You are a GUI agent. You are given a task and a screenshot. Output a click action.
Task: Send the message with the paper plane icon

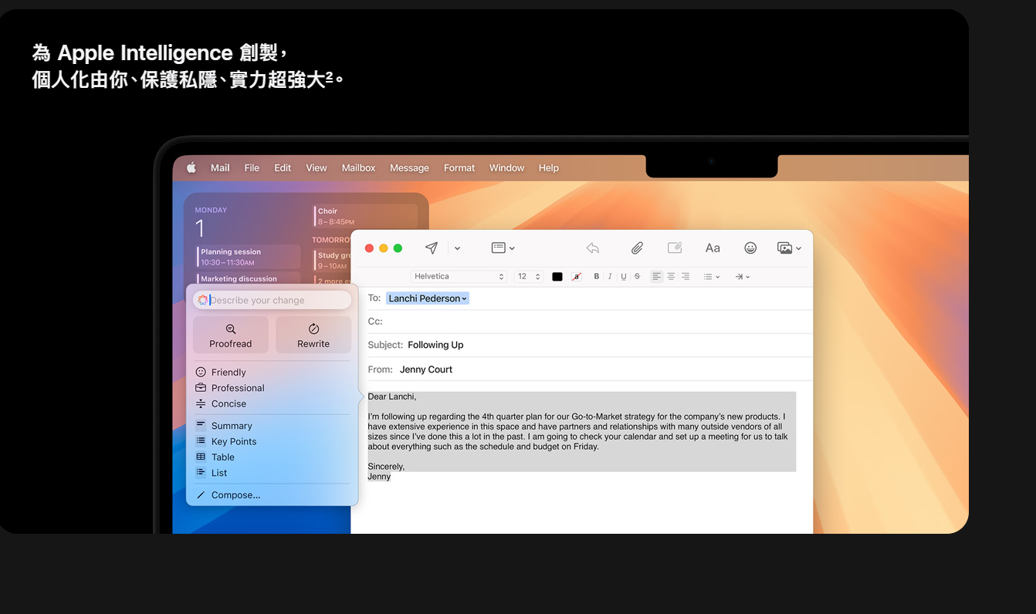pos(432,248)
